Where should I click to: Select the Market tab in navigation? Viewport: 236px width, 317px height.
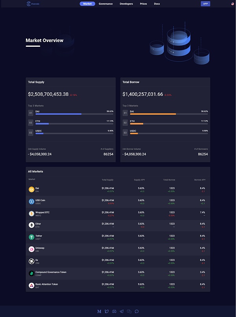tap(87, 4)
